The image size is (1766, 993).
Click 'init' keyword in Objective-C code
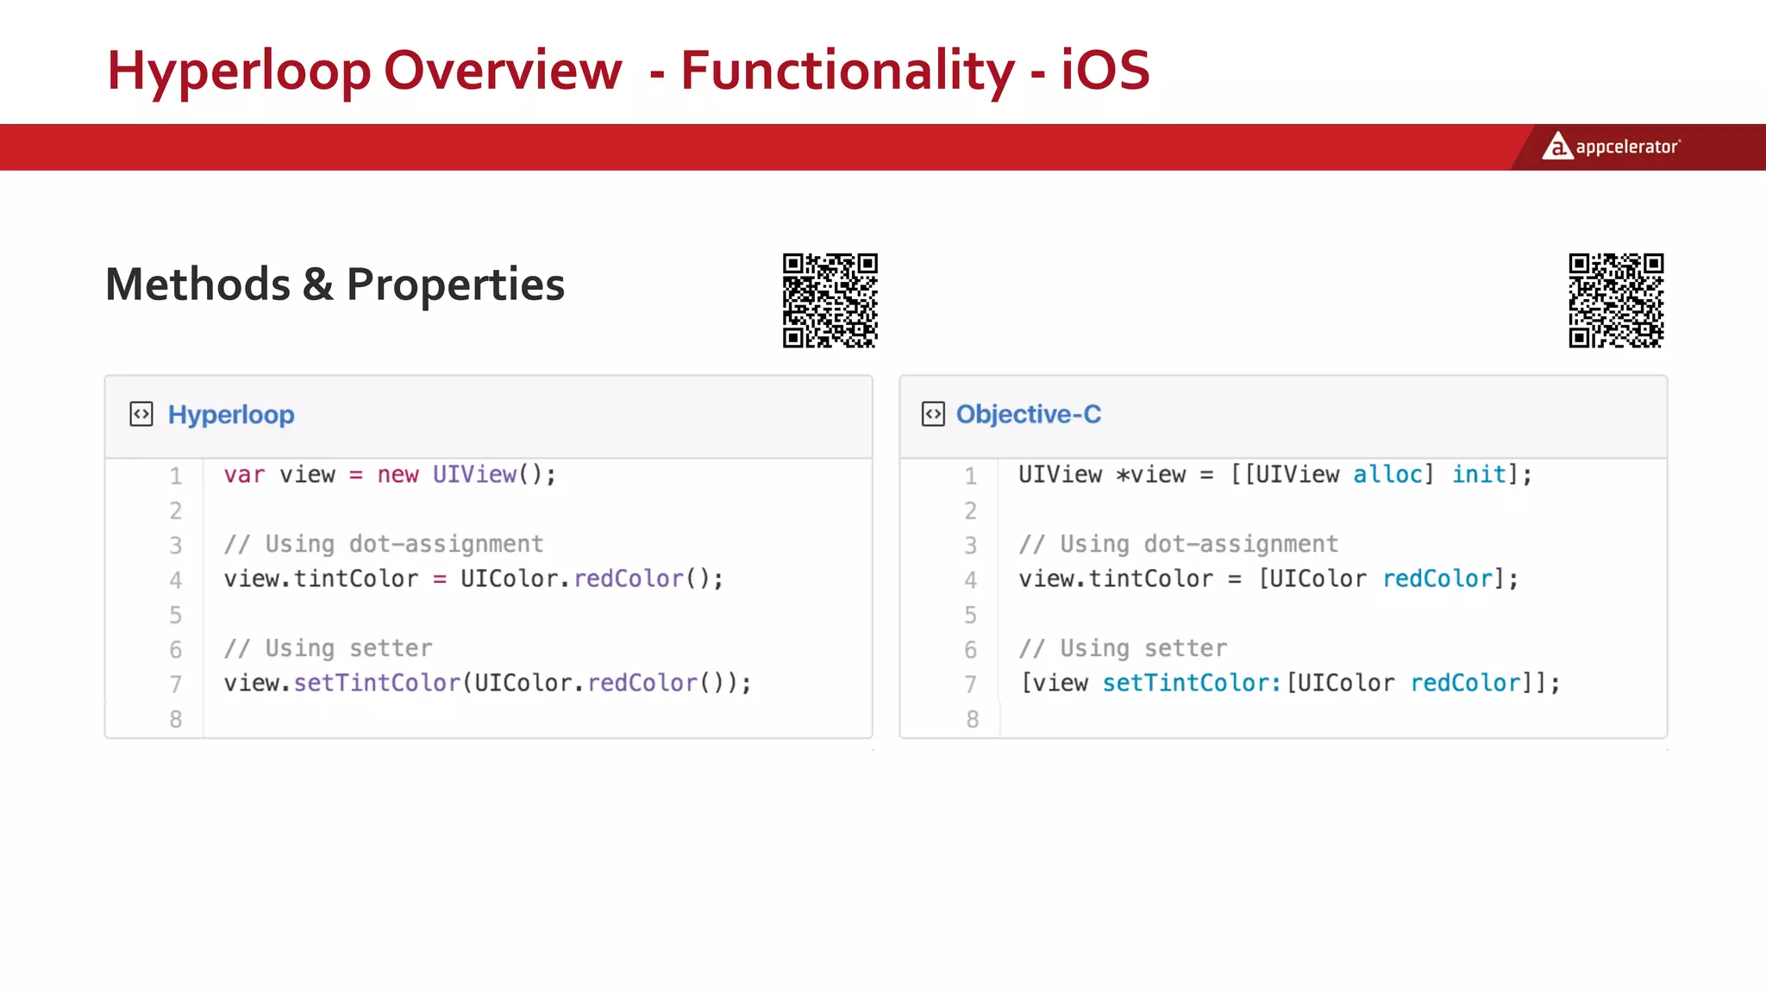click(x=1479, y=475)
